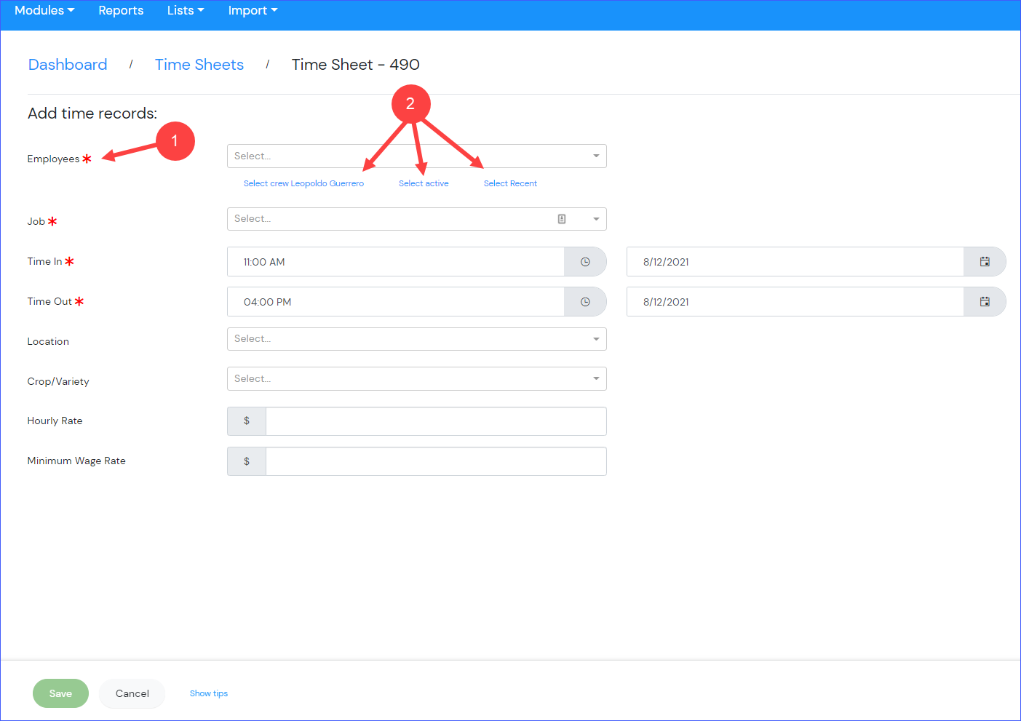Open the Modules menu
Image resolution: width=1021 pixels, height=721 pixels.
pyautogui.click(x=44, y=10)
